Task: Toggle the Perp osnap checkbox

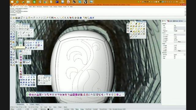Action: [35, 107]
